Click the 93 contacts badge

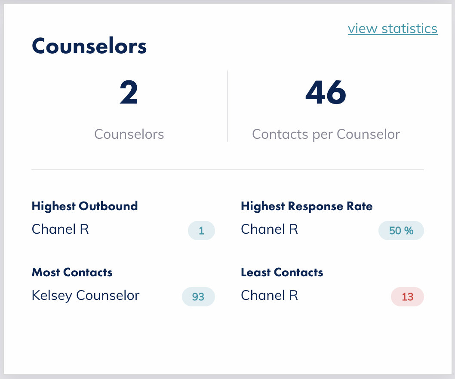click(x=198, y=297)
